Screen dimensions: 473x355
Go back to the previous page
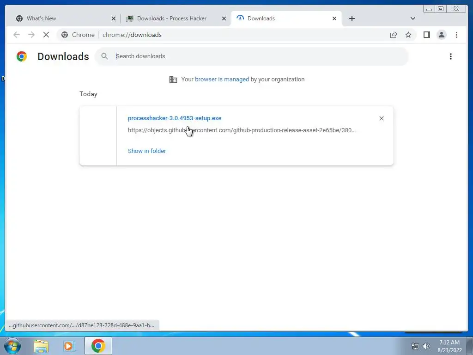coord(17,35)
